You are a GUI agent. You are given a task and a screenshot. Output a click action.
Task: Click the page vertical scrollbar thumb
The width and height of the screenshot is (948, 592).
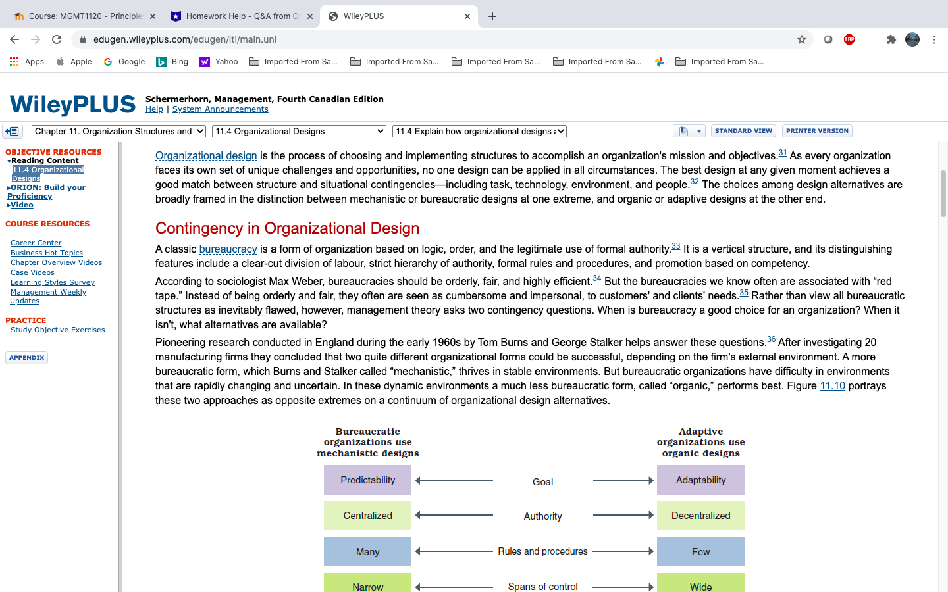[943, 193]
